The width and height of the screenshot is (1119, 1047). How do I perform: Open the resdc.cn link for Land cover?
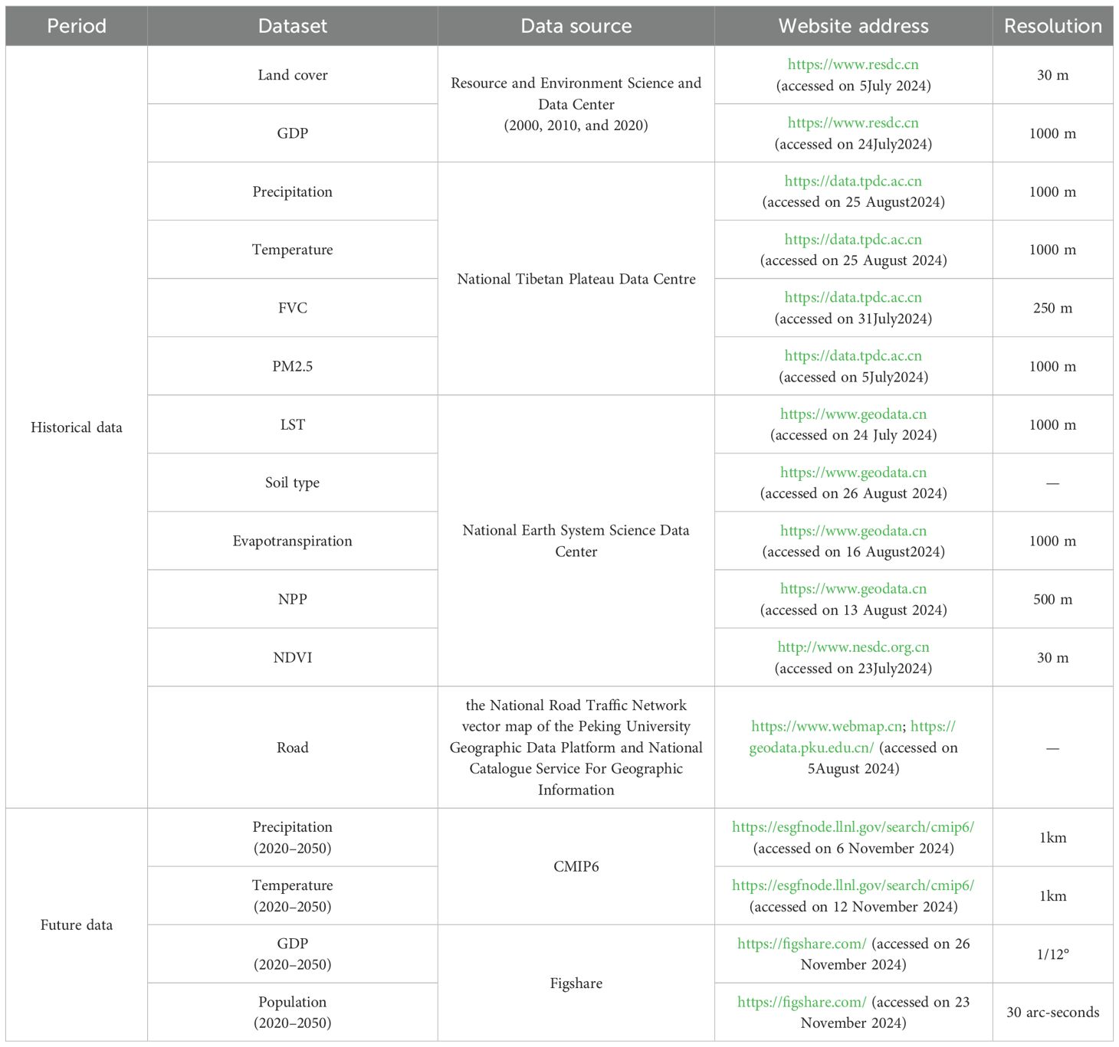852,65
